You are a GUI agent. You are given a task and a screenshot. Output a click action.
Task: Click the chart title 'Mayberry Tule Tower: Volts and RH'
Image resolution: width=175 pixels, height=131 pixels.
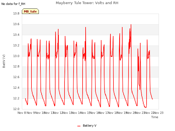[87, 3]
